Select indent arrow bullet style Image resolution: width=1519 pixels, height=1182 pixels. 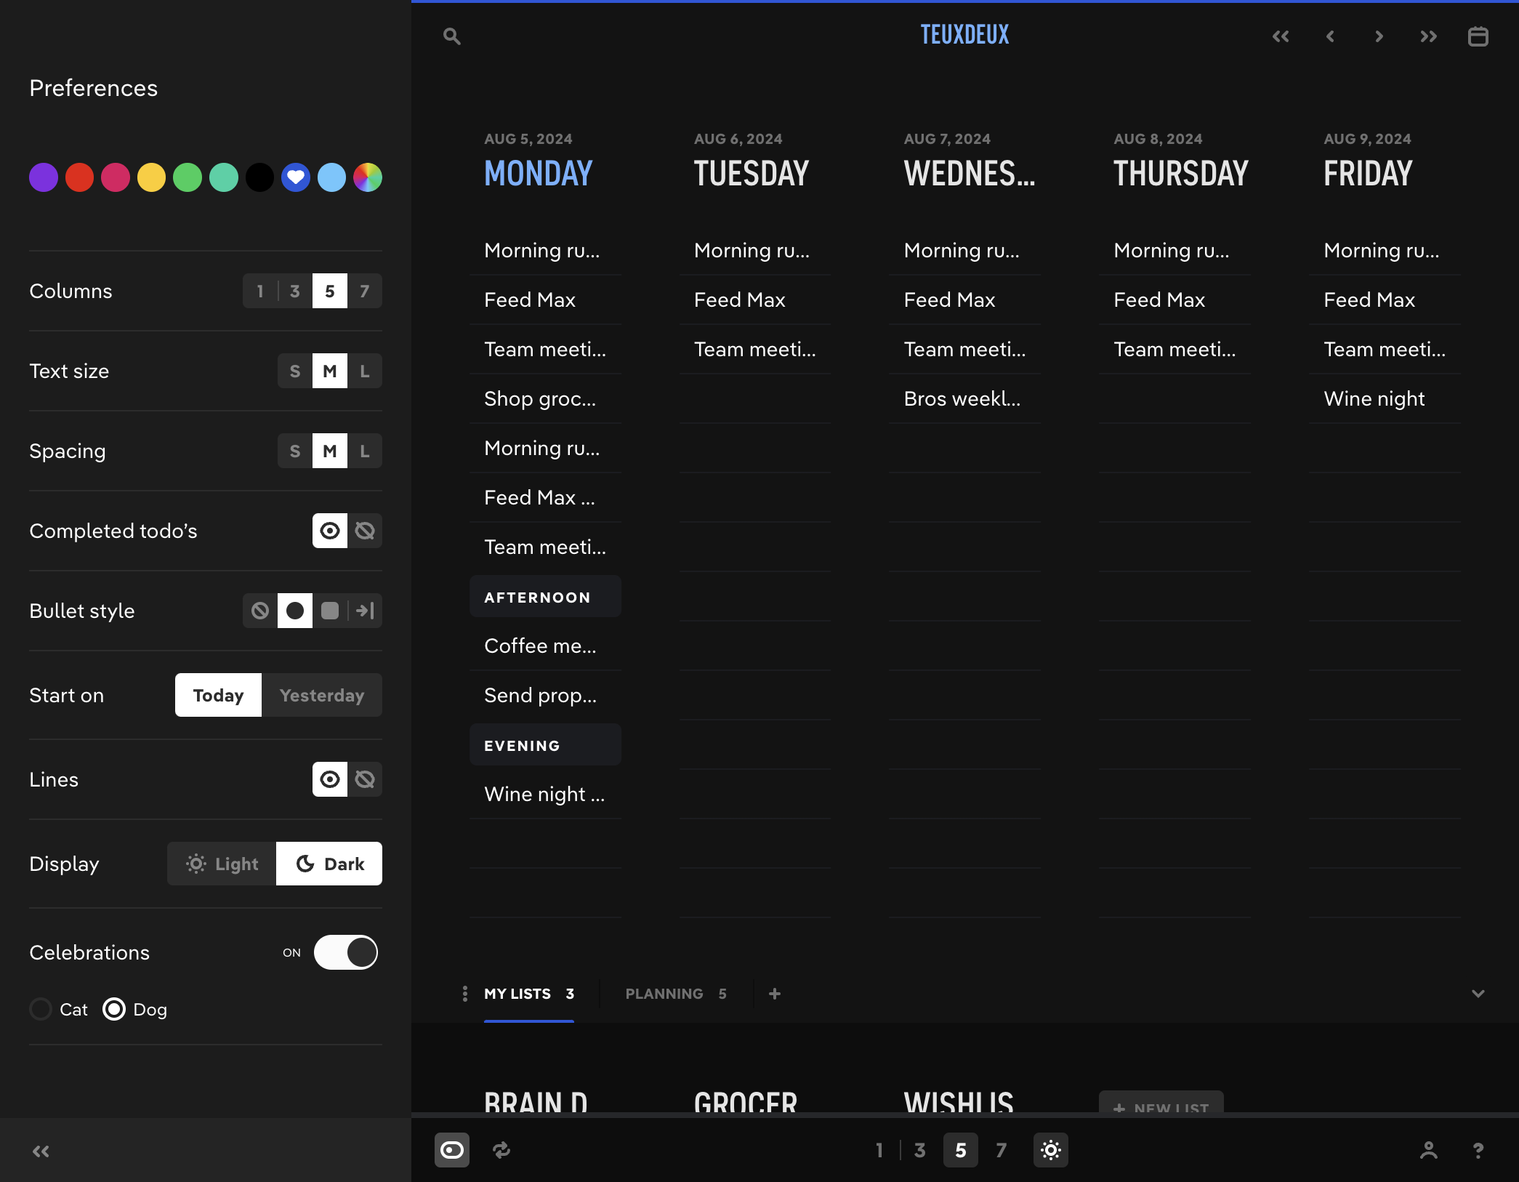tap(365, 611)
